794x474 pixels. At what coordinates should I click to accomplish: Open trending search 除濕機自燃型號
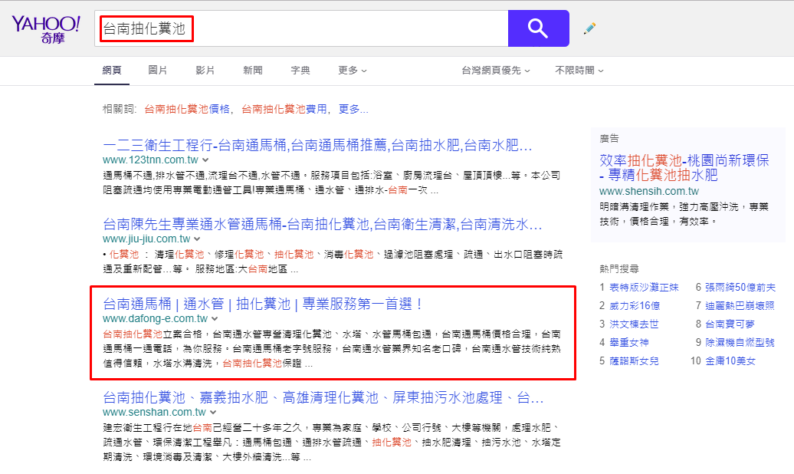pyautogui.click(x=740, y=342)
